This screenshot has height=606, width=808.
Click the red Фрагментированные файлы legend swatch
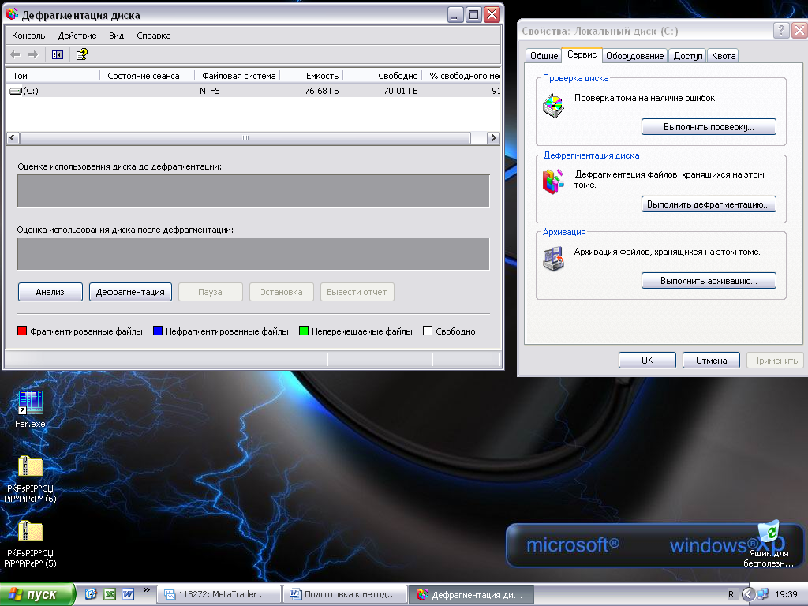click(21, 331)
